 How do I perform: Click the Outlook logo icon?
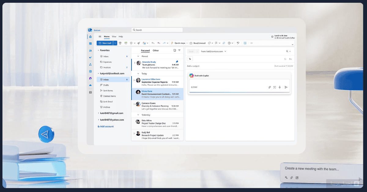pyautogui.click(x=90, y=30)
